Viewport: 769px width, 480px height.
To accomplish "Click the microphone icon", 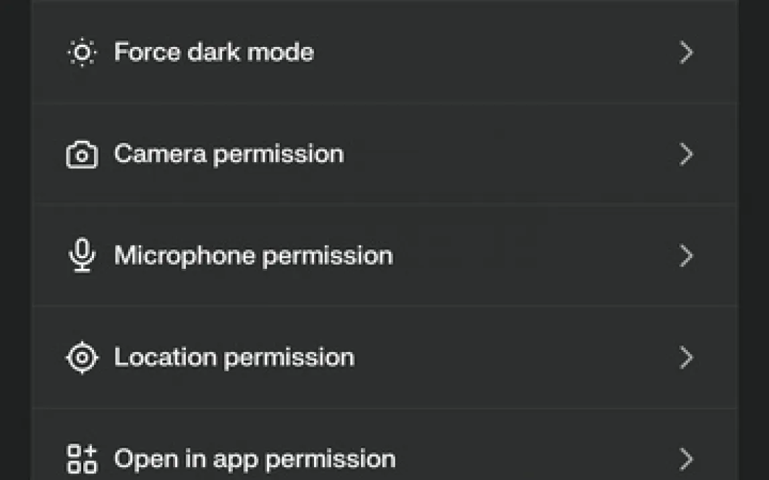I will click(82, 255).
